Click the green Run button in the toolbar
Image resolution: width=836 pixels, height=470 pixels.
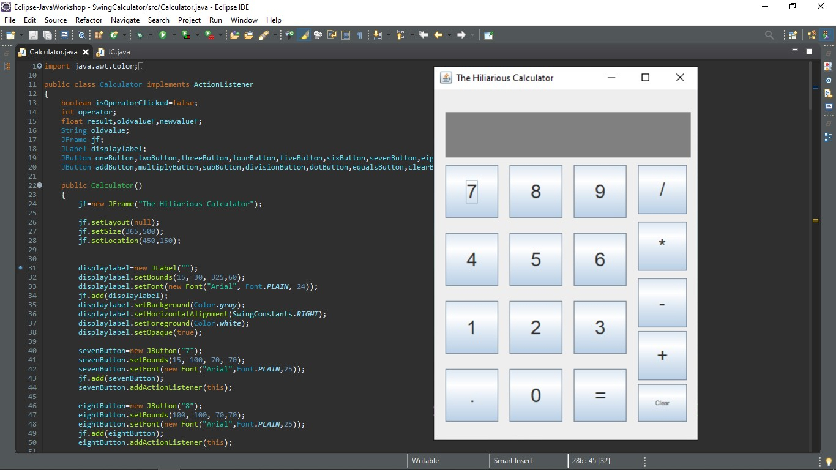point(163,35)
